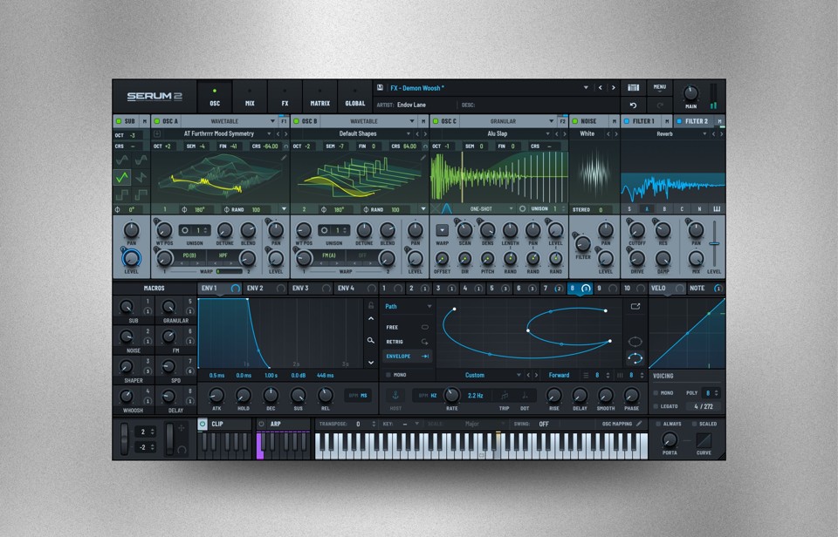Screen dimensions: 838x537
Task: Open the LFO Custom shape dropdown
Action: 519,375
